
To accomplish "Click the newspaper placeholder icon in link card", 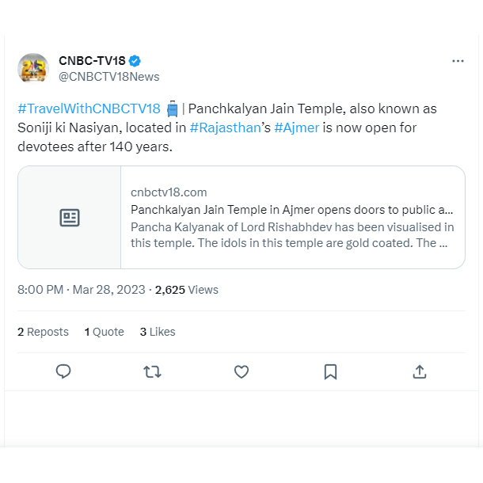I will [x=70, y=218].
